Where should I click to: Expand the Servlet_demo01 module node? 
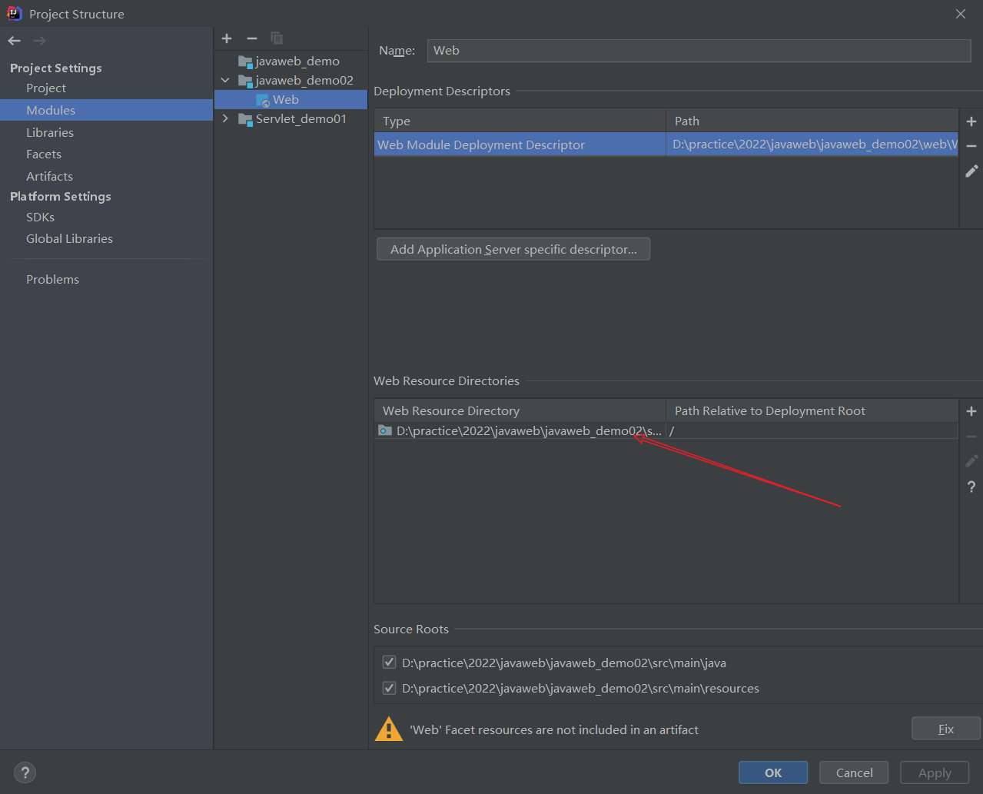(x=225, y=118)
